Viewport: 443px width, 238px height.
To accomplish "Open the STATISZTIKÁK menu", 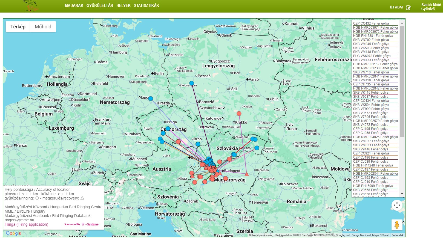I will [146, 5].
